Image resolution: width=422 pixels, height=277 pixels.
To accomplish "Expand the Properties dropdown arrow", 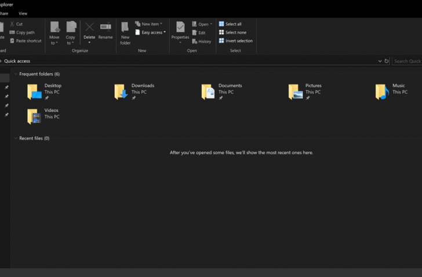I will click(180, 42).
